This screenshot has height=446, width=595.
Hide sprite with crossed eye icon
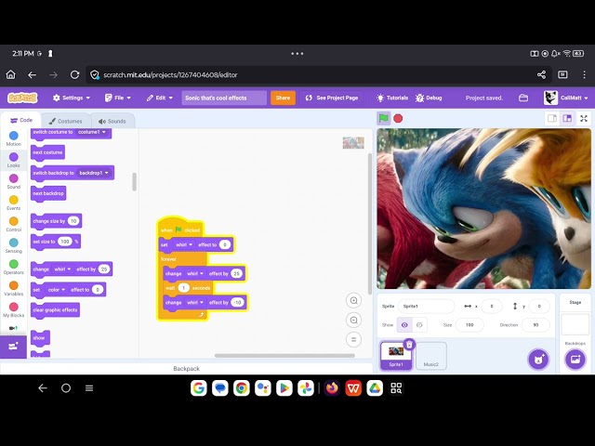coord(419,325)
